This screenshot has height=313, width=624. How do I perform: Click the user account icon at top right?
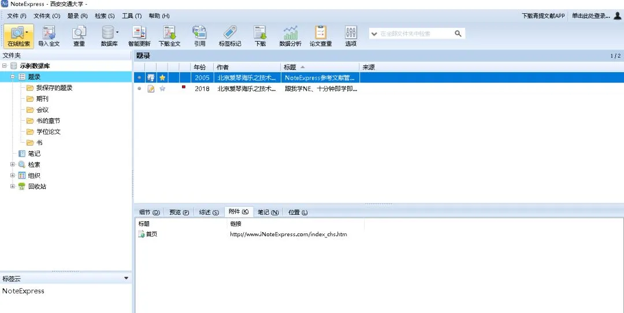617,16
